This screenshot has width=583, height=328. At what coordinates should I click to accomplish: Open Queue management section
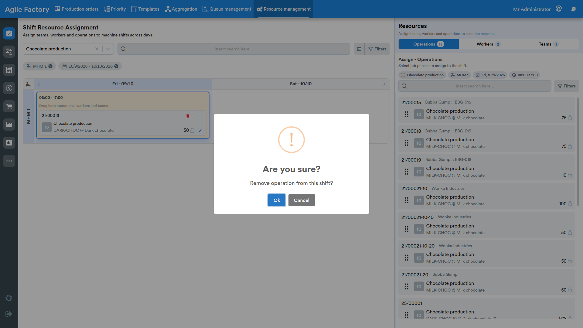pyautogui.click(x=227, y=9)
